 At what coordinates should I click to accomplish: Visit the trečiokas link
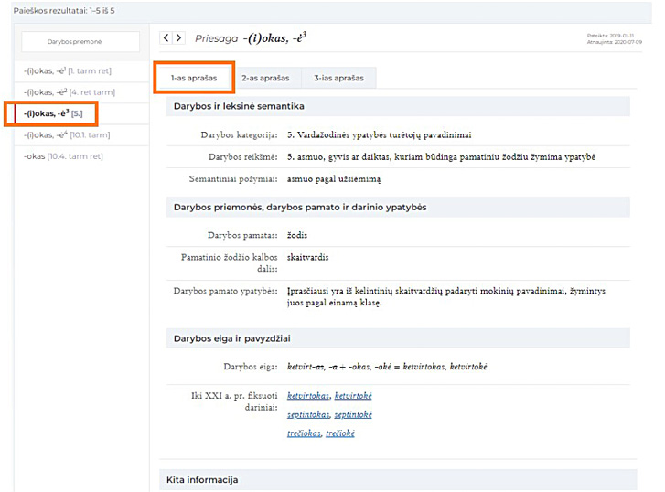[305, 433]
